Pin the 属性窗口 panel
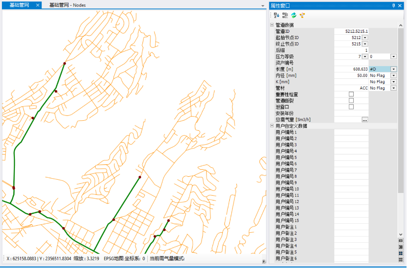This screenshot has width=407, height=268. click(394, 6)
